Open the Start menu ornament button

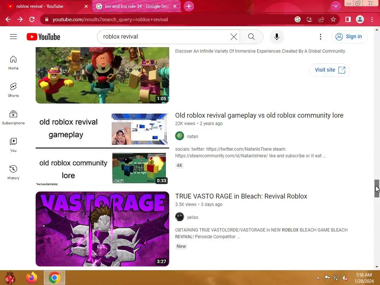pos(10,278)
